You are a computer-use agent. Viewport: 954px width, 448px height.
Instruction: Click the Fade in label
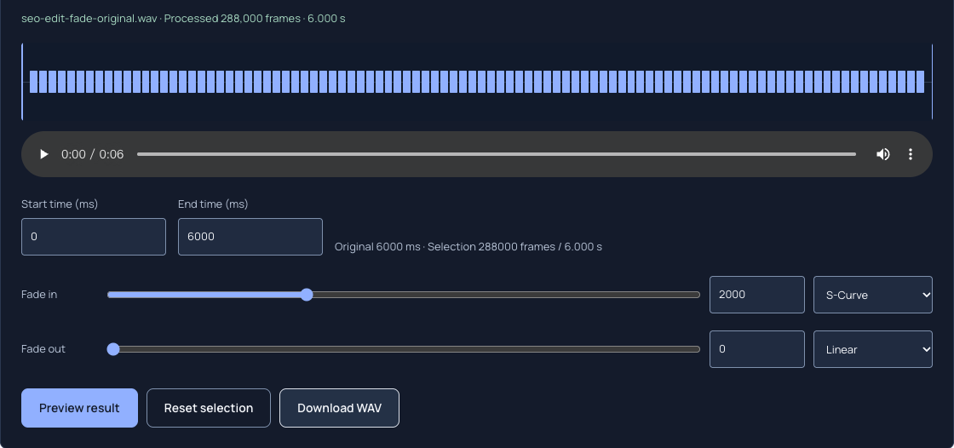tap(39, 295)
